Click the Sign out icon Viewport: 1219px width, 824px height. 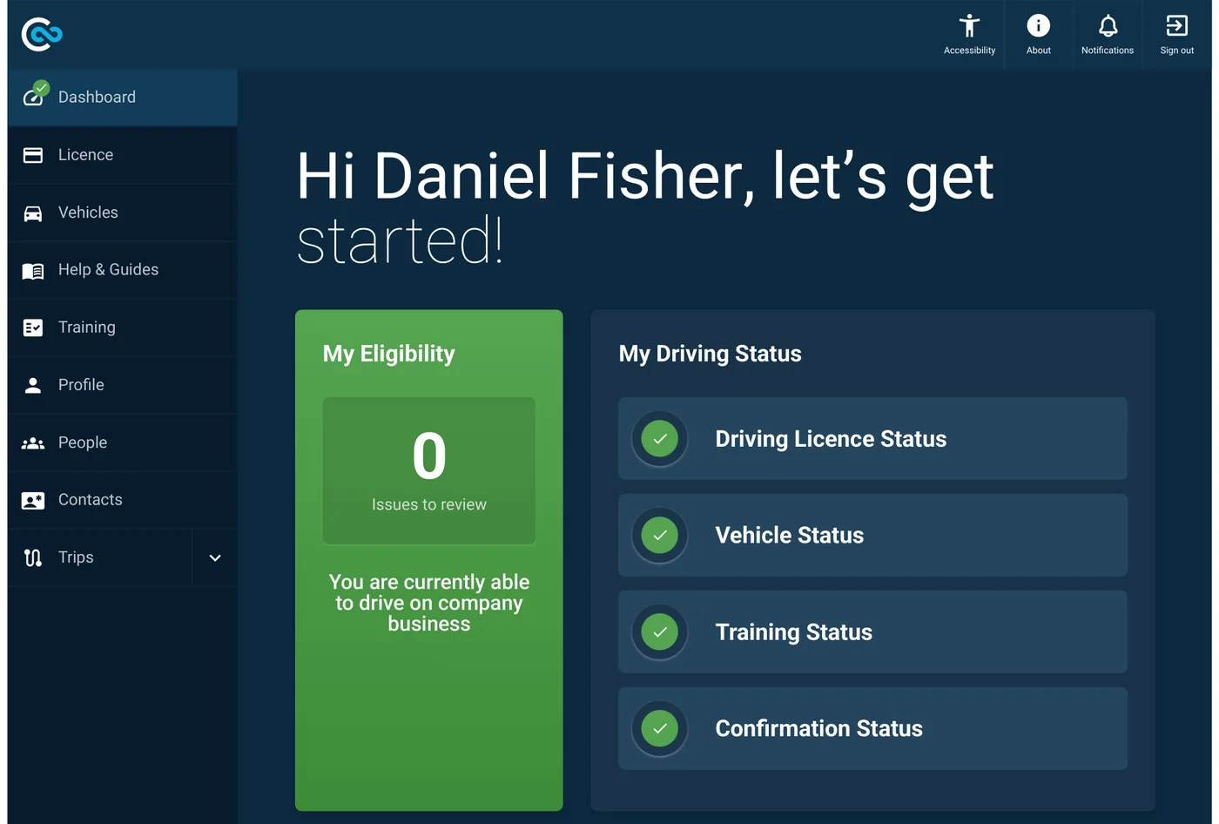pyautogui.click(x=1176, y=26)
